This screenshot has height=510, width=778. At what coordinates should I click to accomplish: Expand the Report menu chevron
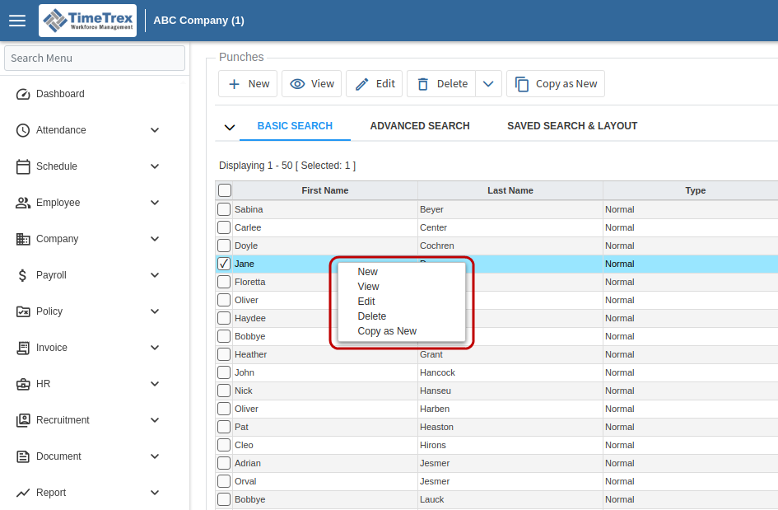[155, 493]
